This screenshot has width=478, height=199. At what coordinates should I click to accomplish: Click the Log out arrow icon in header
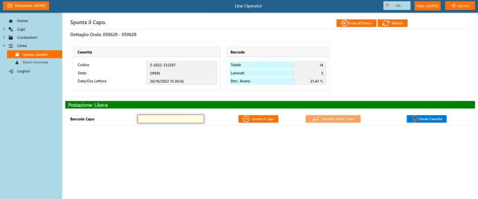point(453,6)
